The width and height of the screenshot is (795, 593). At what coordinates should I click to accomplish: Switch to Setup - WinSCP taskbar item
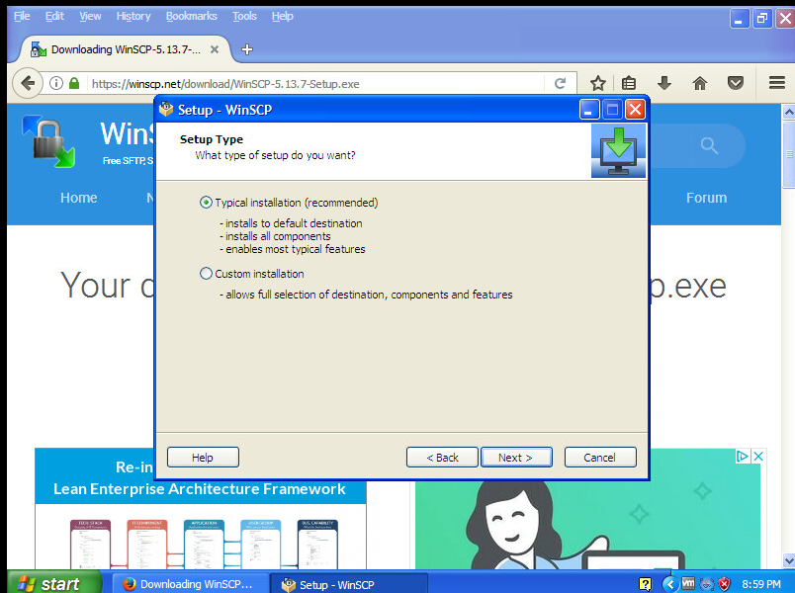tap(349, 584)
